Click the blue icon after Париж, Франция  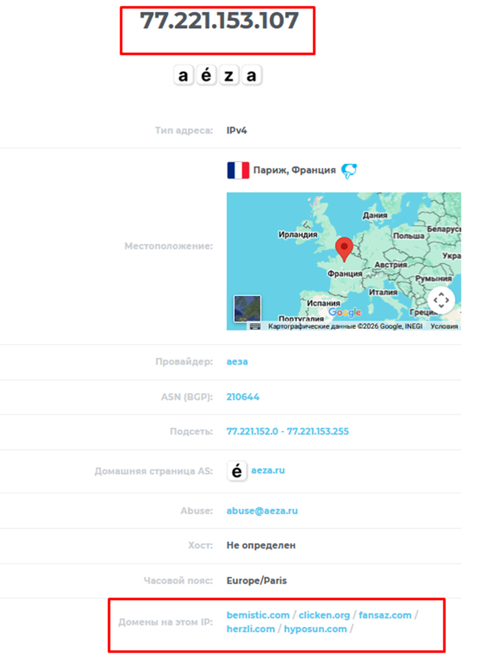click(x=349, y=171)
